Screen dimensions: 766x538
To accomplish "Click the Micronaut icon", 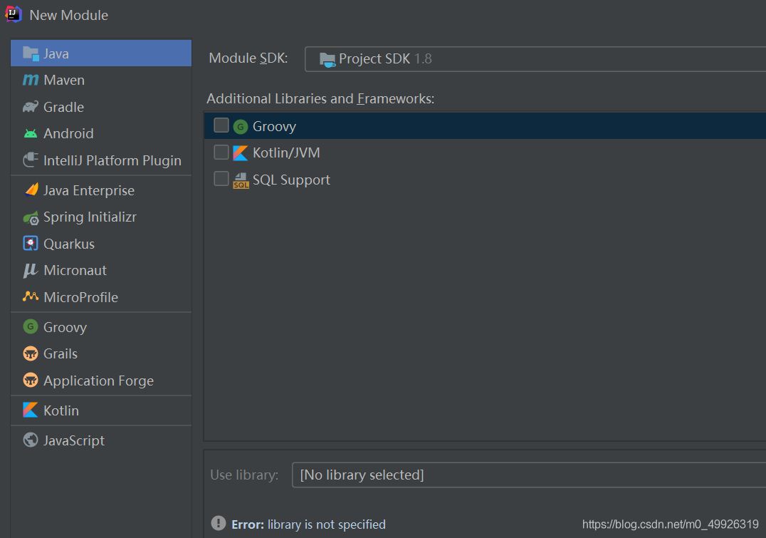I will [31, 270].
